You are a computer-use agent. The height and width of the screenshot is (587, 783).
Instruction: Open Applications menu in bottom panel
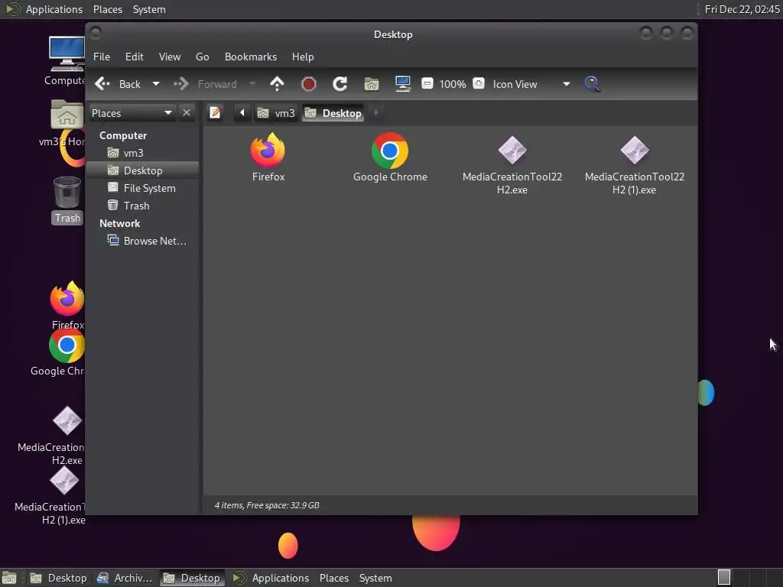tap(271, 578)
